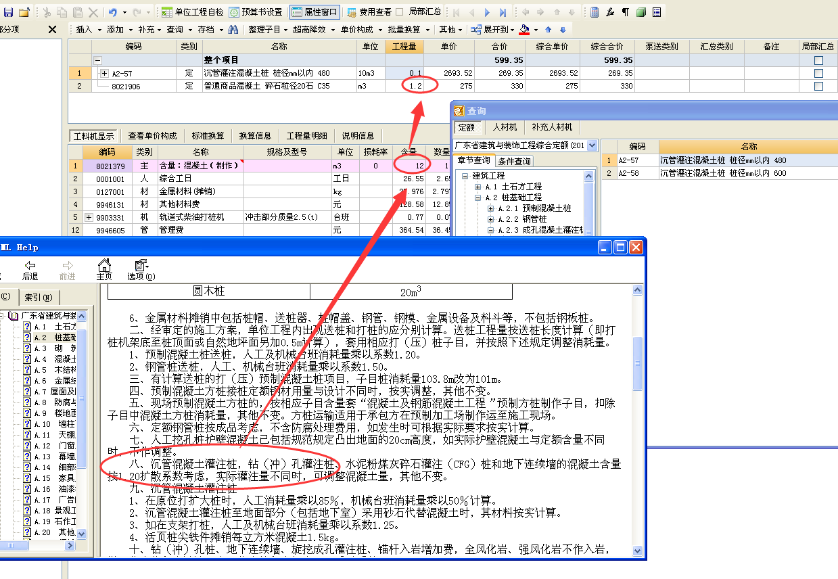Click the fx formula icon

coord(610,12)
